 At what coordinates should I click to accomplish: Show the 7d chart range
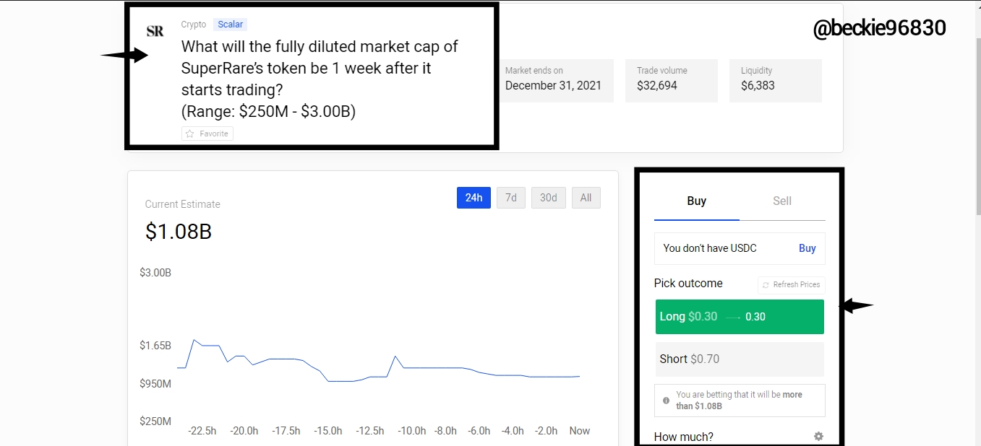point(511,198)
